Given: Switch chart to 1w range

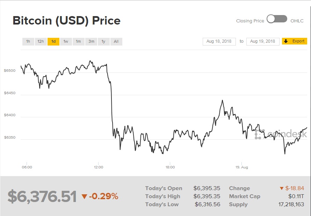Looking at the screenshot, I should pyautogui.click(x=66, y=42).
